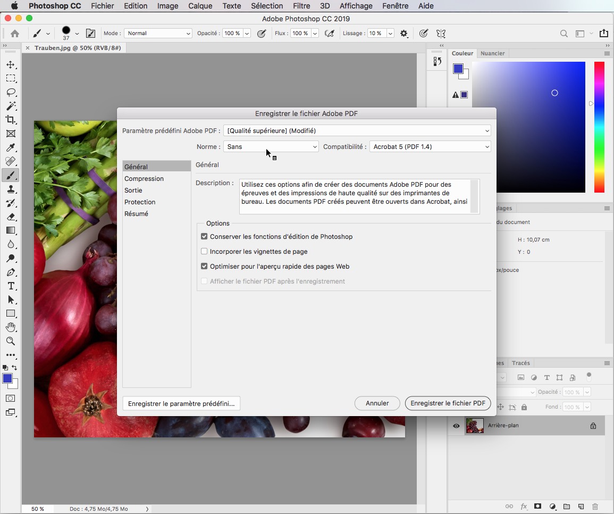Select the Crop tool
The image size is (614, 514).
(11, 120)
